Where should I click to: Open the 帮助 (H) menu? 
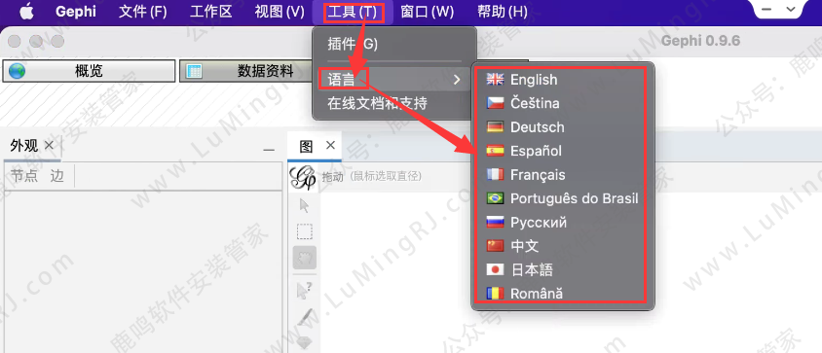pyautogui.click(x=503, y=12)
